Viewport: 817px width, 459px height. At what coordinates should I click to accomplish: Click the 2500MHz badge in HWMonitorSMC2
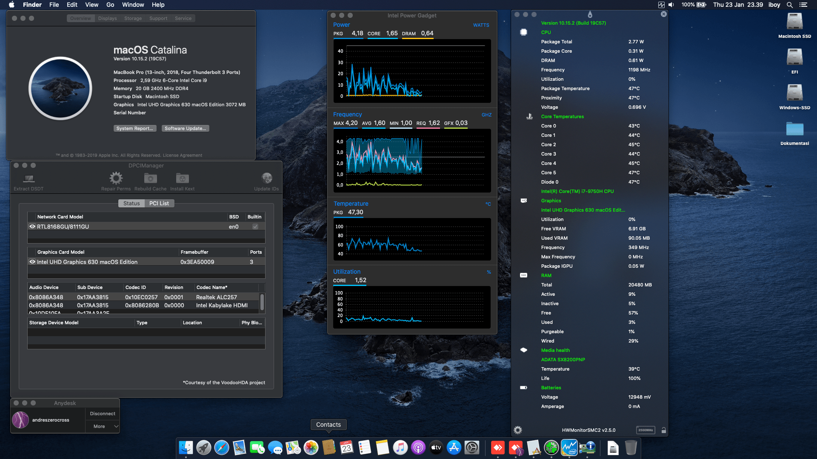pyautogui.click(x=646, y=430)
